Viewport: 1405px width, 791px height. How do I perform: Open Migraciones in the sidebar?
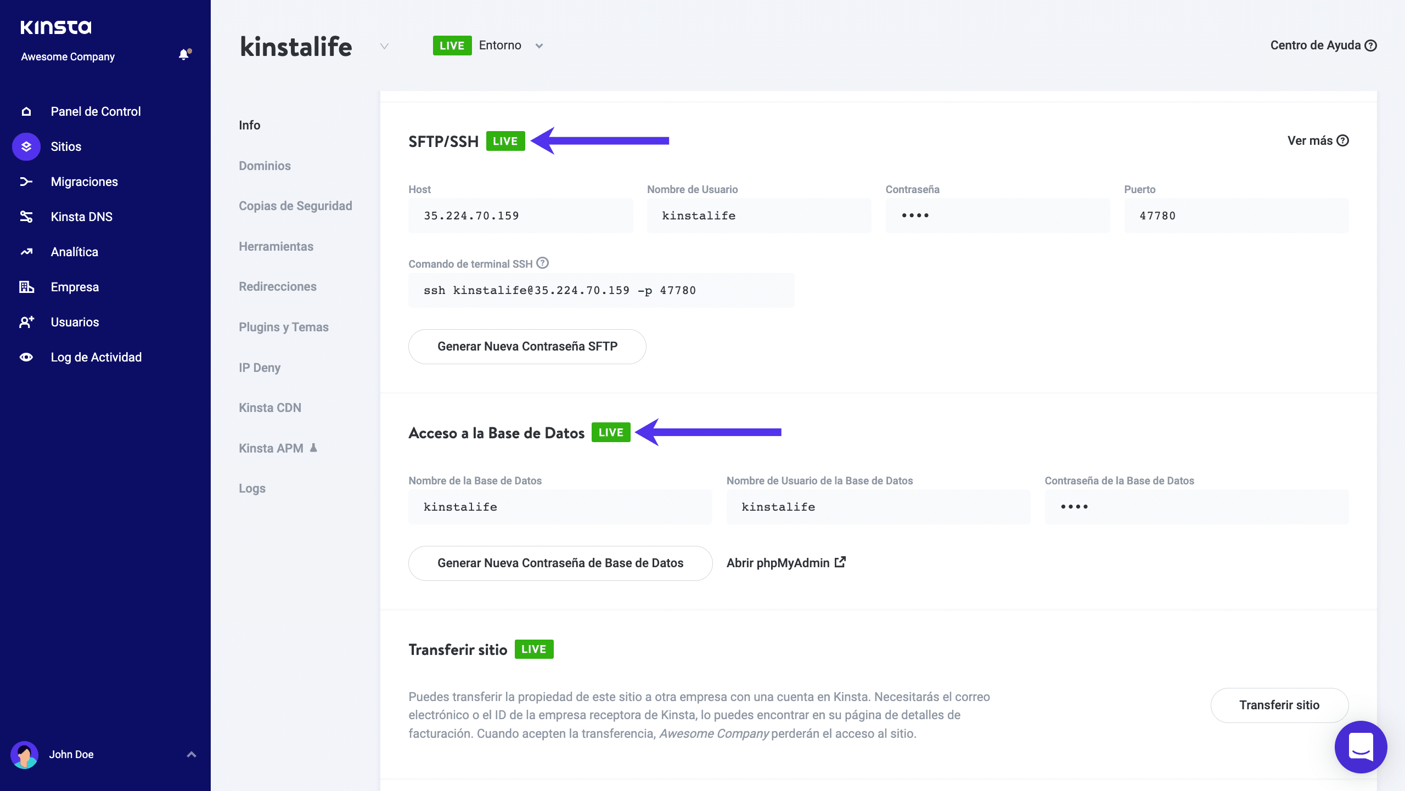click(85, 182)
